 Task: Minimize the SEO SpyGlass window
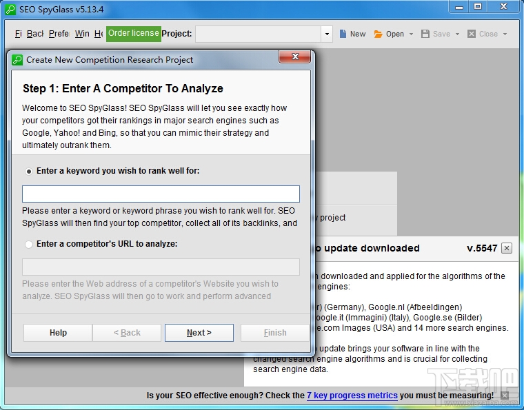[x=459, y=7]
